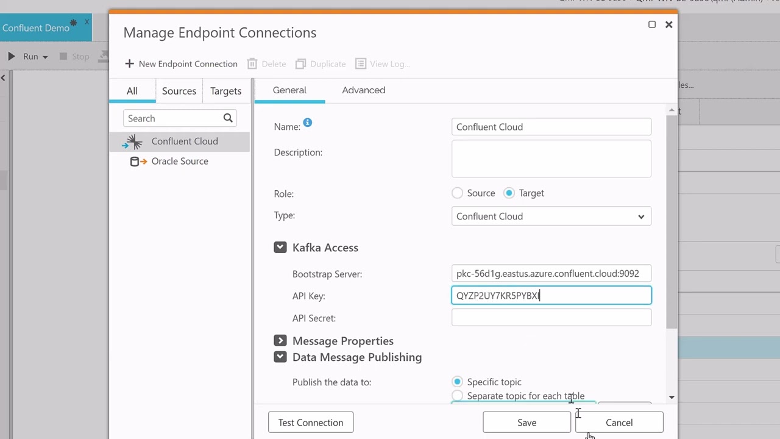Click the Stop button in background toolbar

74,56
